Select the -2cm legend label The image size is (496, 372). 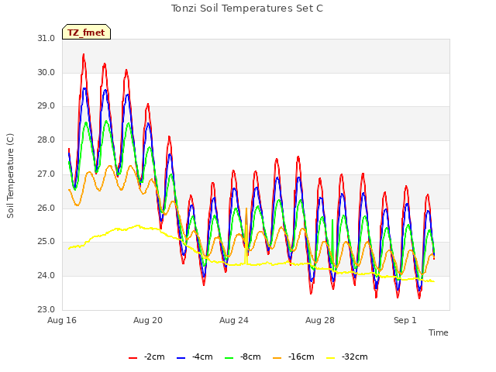click(x=154, y=356)
